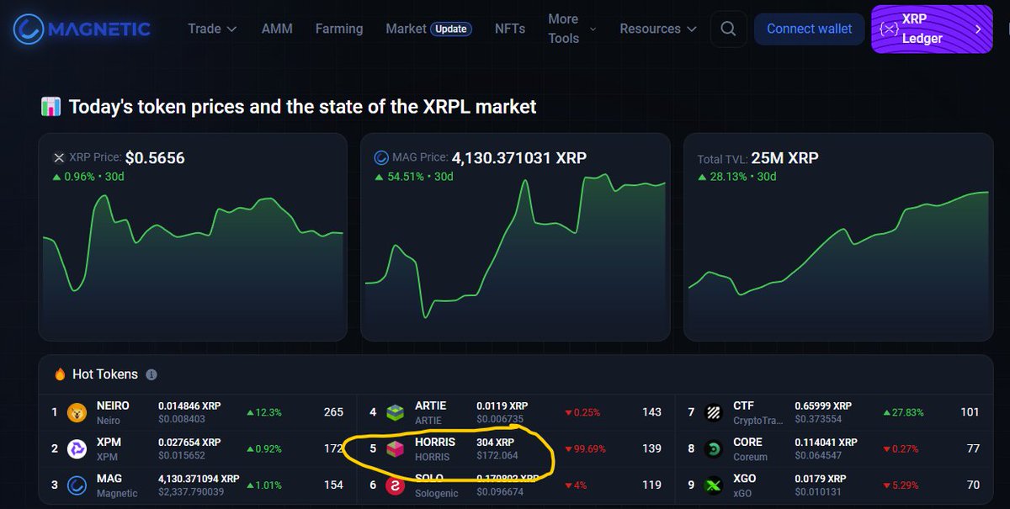This screenshot has height=509, width=1010.
Task: Click CORE 0.27% change value
Action: pyautogui.click(x=901, y=448)
